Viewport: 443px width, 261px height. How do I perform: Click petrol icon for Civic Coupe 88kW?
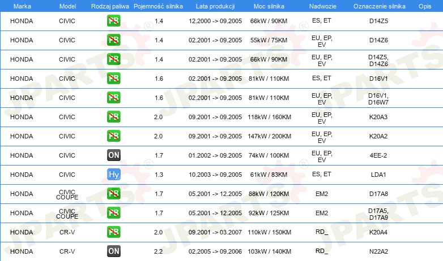coord(113,194)
